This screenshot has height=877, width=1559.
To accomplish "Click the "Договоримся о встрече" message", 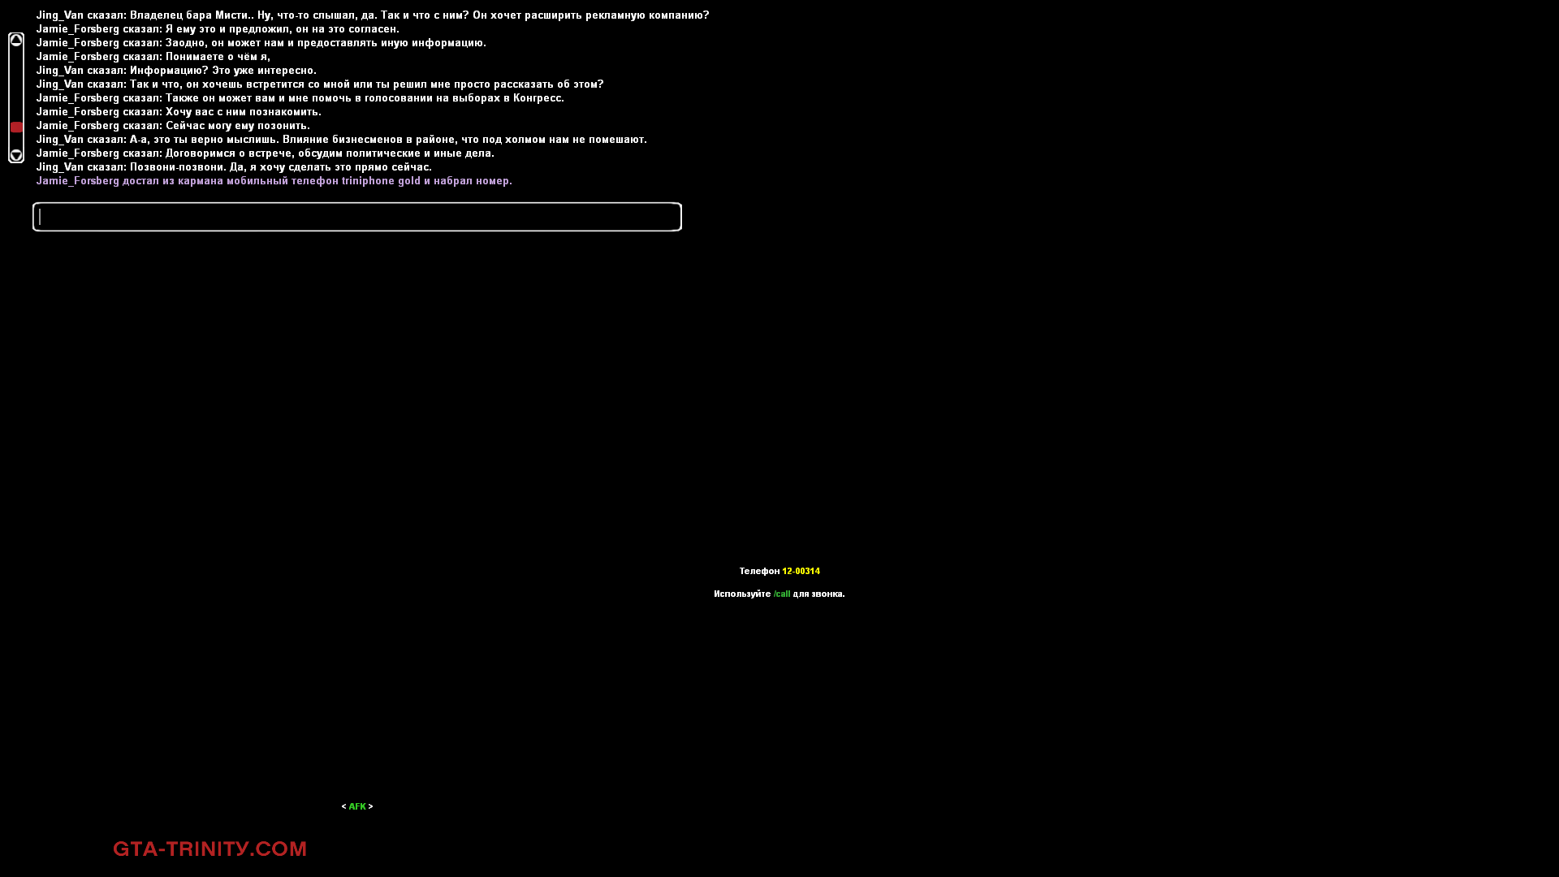I will click(x=265, y=153).
